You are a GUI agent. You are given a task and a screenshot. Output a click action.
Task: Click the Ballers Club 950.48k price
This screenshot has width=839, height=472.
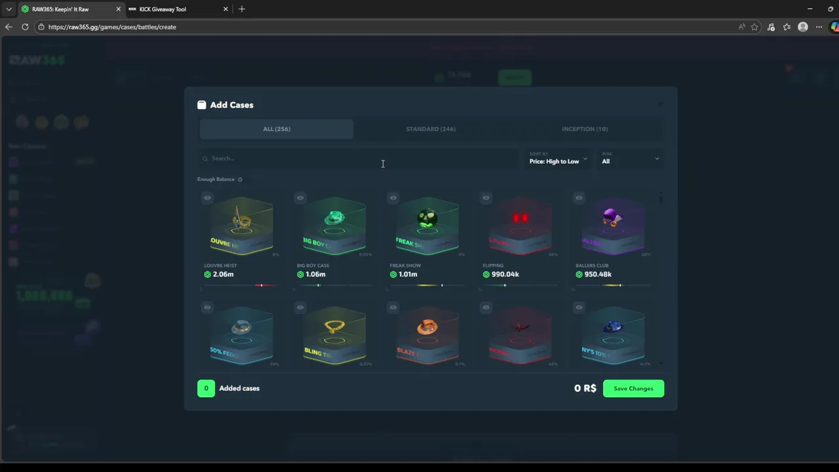(x=598, y=275)
